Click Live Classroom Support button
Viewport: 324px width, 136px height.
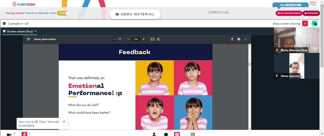(x=289, y=13)
